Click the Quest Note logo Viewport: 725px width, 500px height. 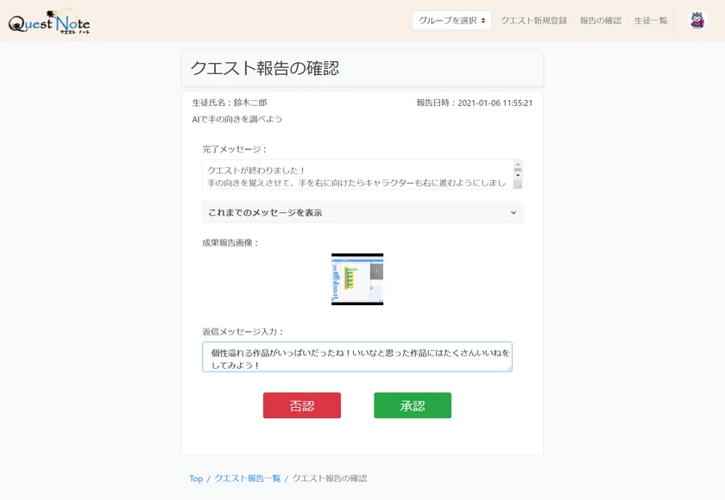click(49, 22)
